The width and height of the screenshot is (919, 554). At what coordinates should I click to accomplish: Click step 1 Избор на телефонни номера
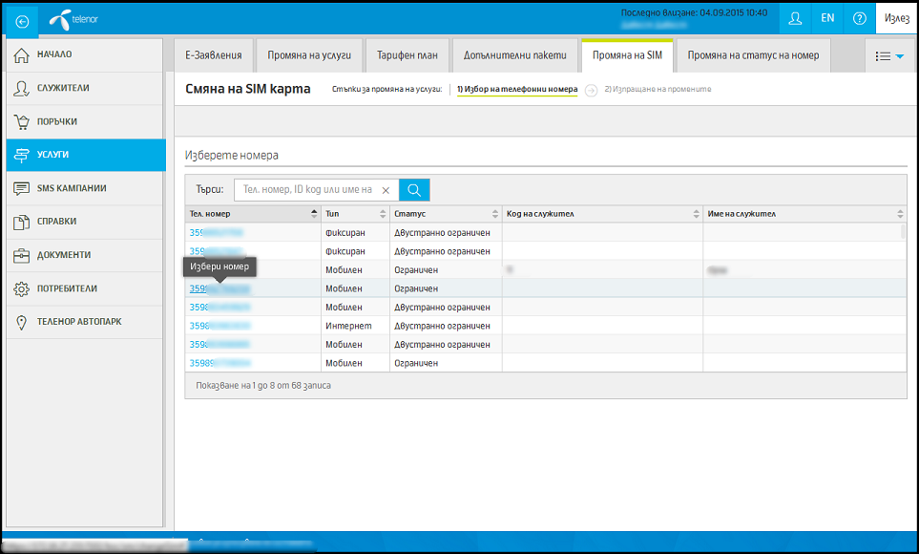tap(517, 89)
